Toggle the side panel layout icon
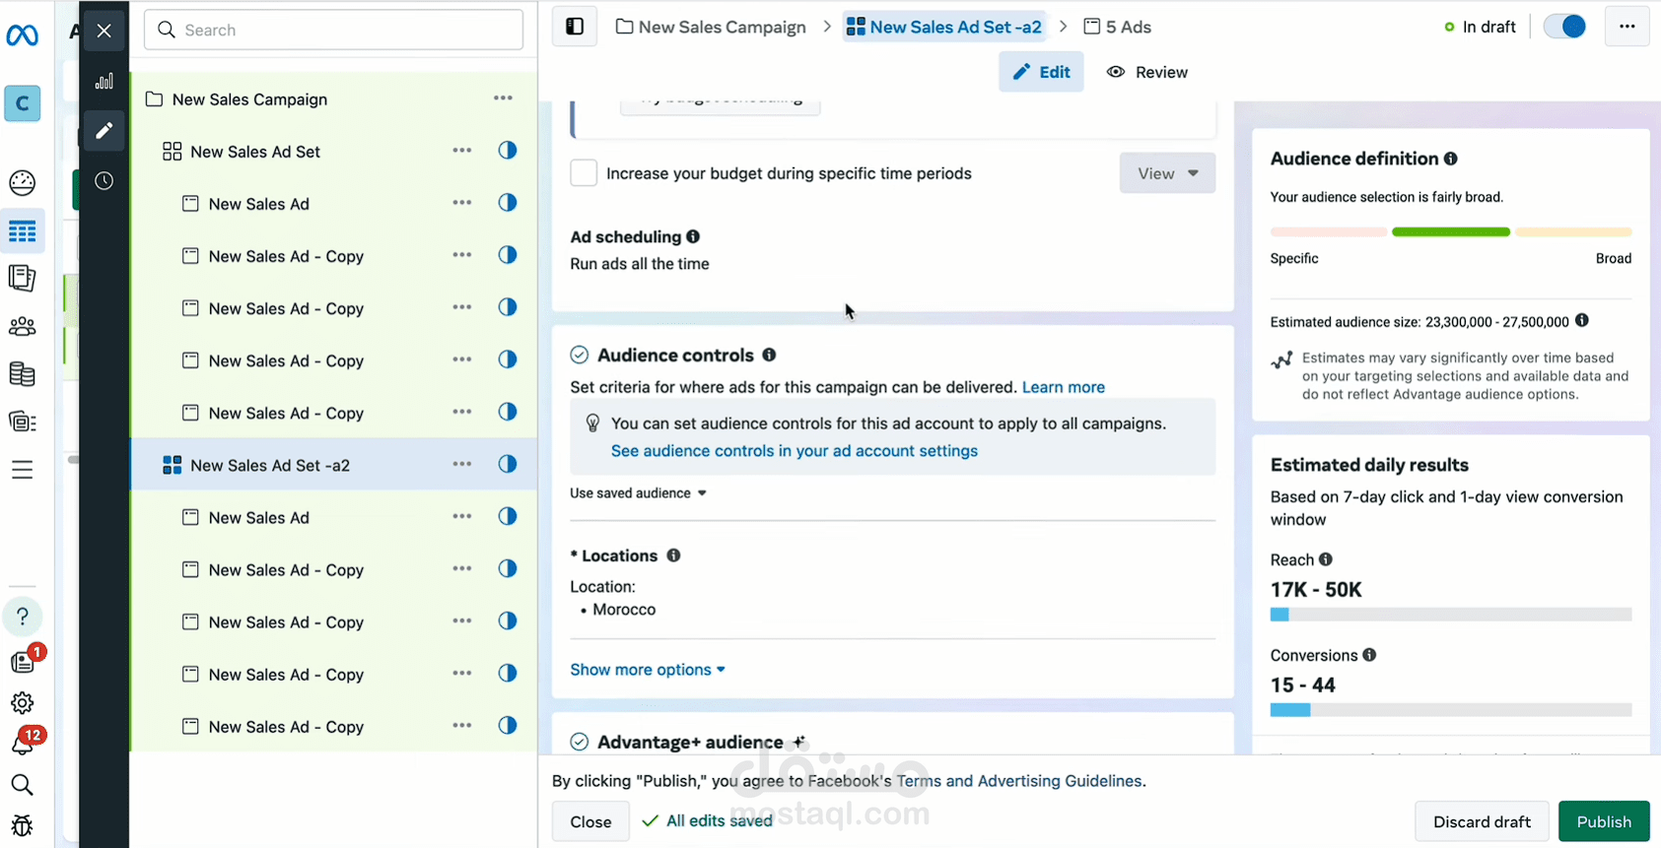 575,27
